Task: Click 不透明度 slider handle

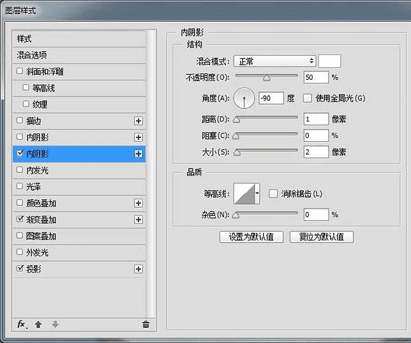Action: (x=267, y=78)
